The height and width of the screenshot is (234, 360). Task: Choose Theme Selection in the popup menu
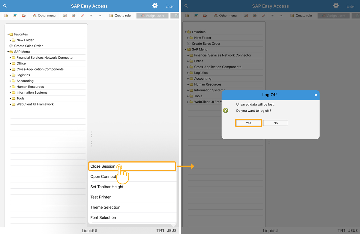click(105, 207)
